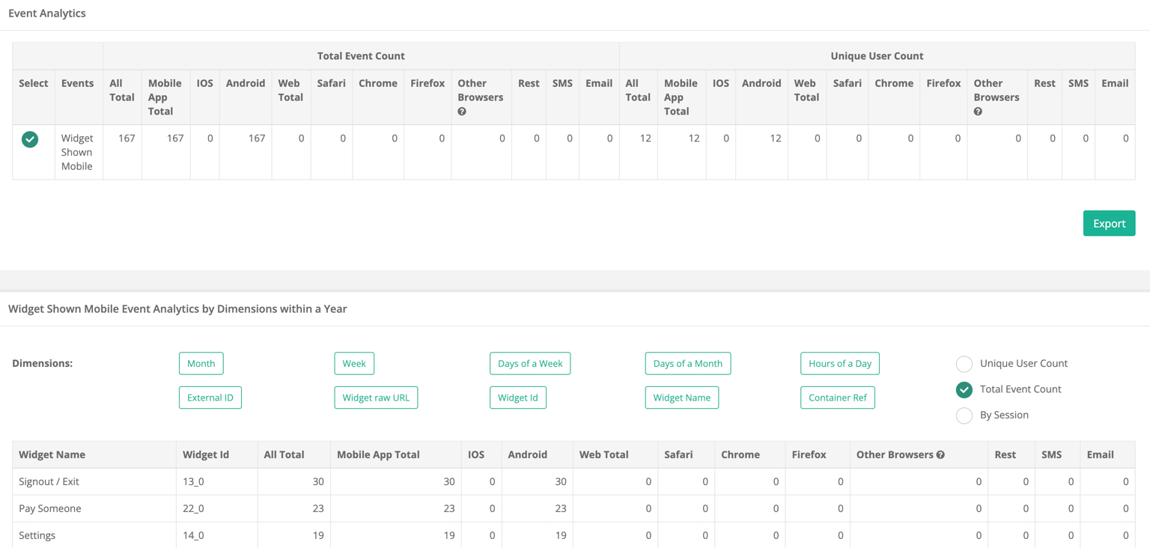Viewport: 1150px width, 548px height.
Task: Click the Export button
Action: point(1109,223)
